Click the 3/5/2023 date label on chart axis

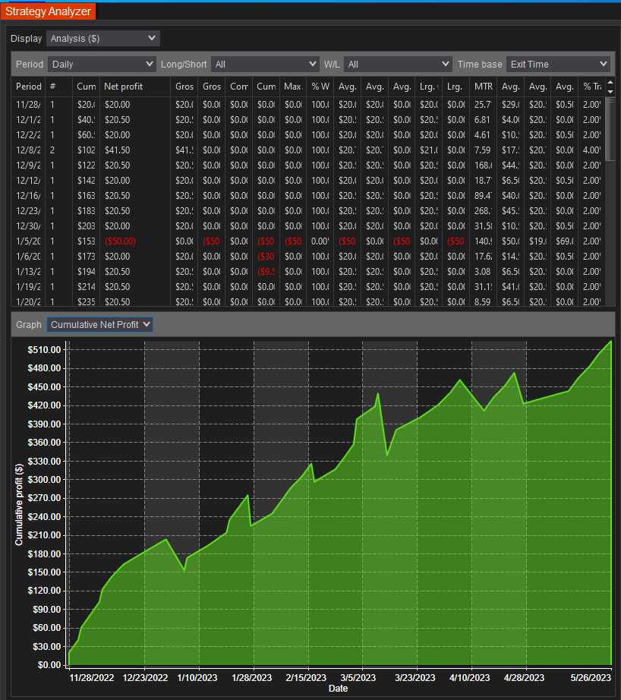(358, 678)
